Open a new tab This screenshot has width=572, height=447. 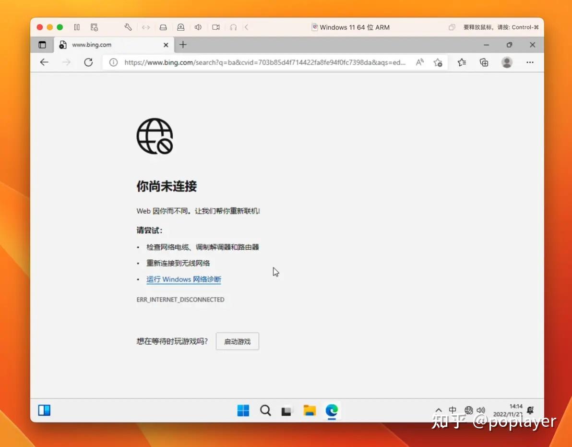click(x=183, y=45)
